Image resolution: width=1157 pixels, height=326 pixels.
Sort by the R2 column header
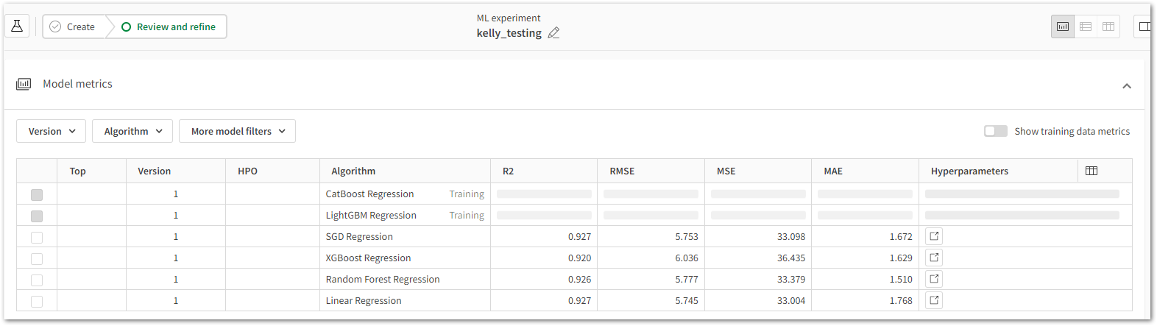click(x=509, y=171)
